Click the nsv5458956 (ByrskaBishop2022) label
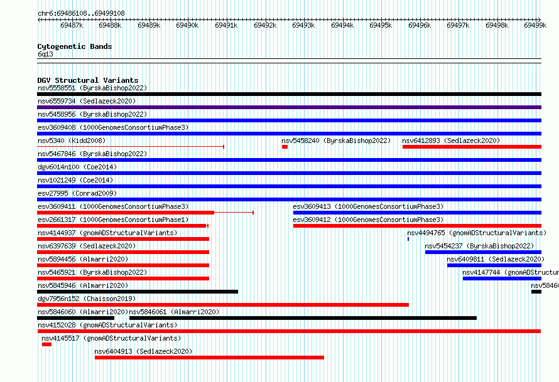The width and height of the screenshot is (559, 382). click(92, 114)
